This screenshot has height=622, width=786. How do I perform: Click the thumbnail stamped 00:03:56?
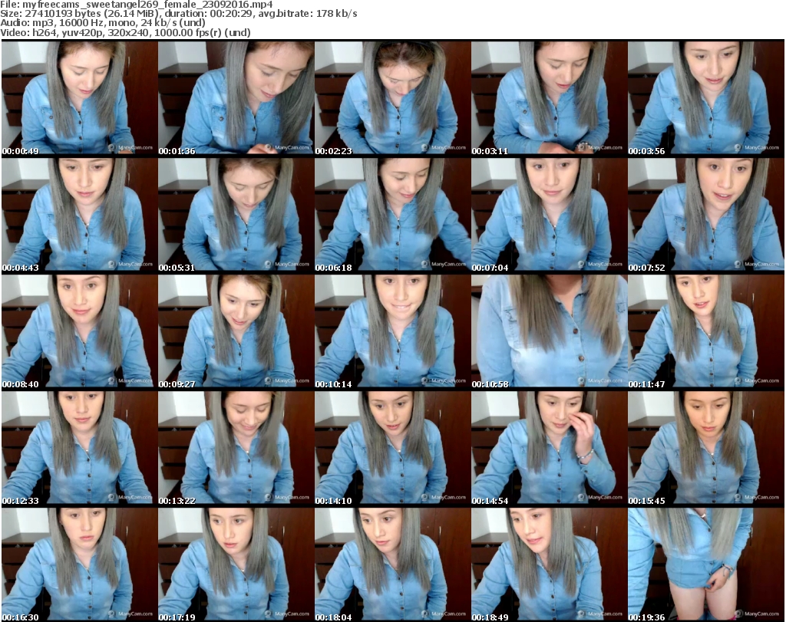coord(706,97)
